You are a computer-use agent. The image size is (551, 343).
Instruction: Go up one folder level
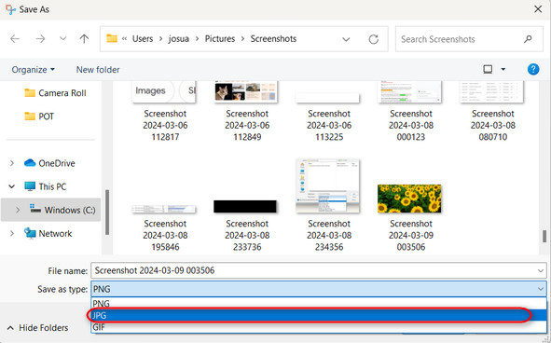click(x=84, y=39)
